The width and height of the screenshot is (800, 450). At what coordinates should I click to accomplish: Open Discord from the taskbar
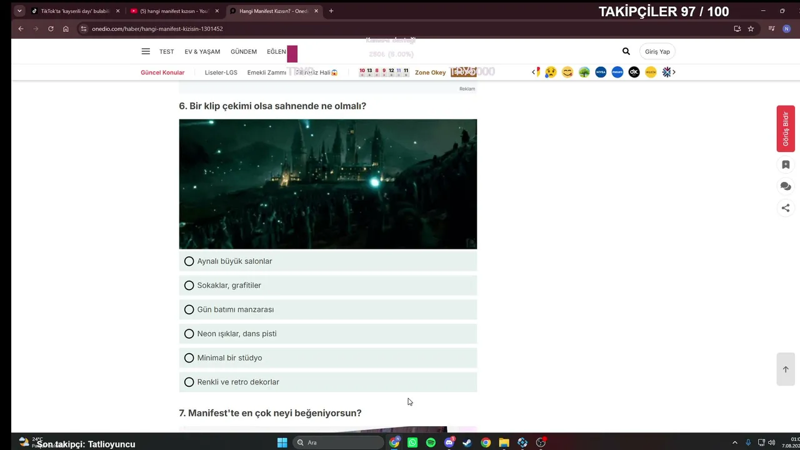(x=449, y=442)
